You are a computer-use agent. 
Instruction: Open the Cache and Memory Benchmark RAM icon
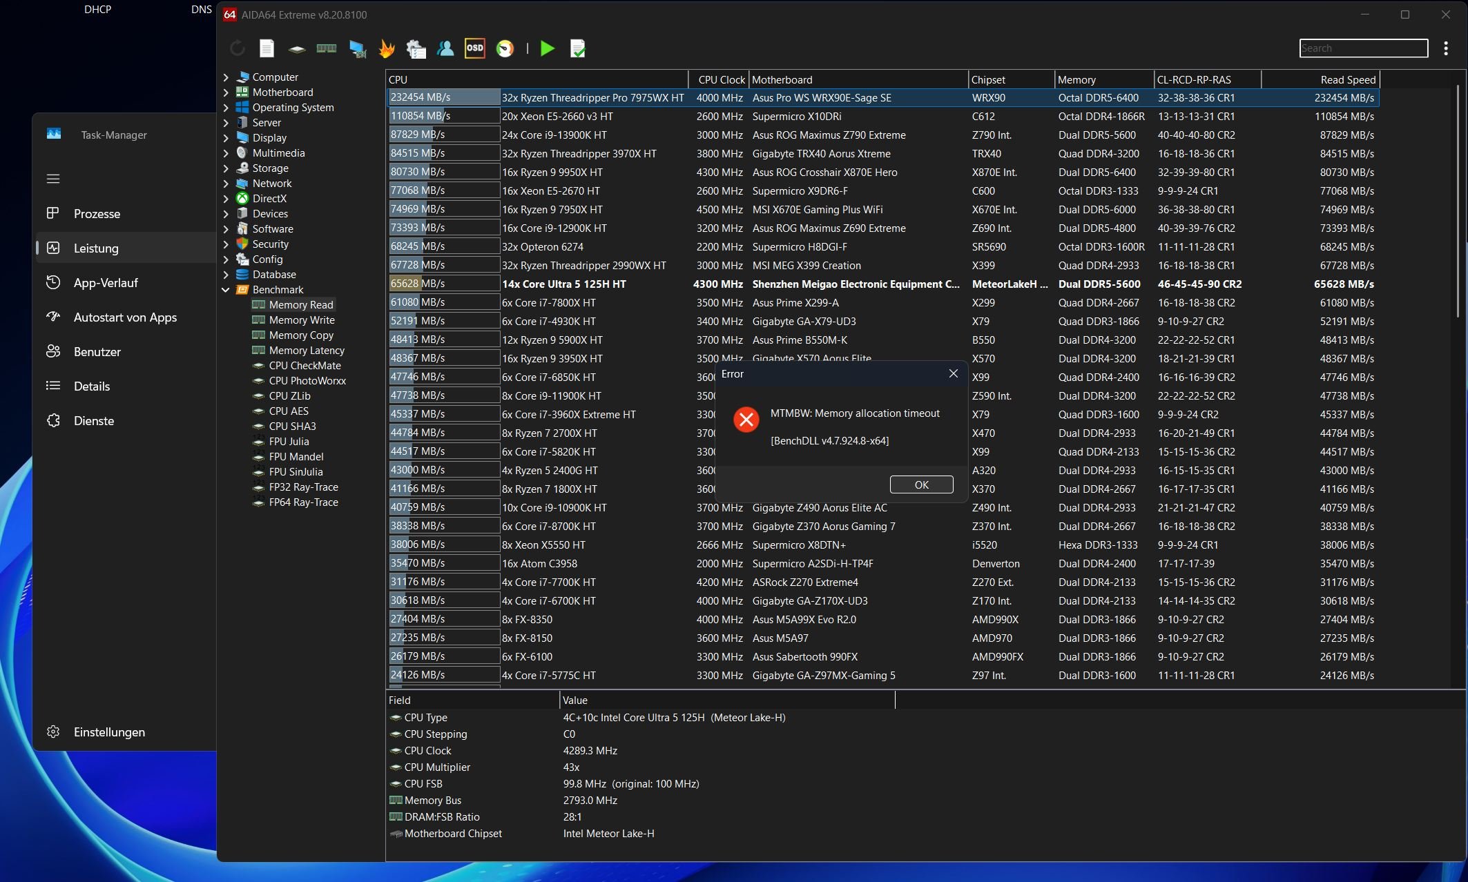point(326,48)
